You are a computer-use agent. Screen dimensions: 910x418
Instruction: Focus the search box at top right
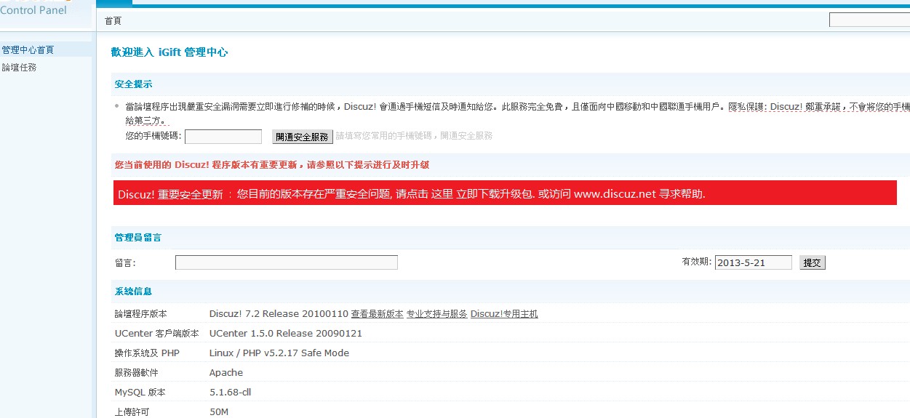[869, 20]
